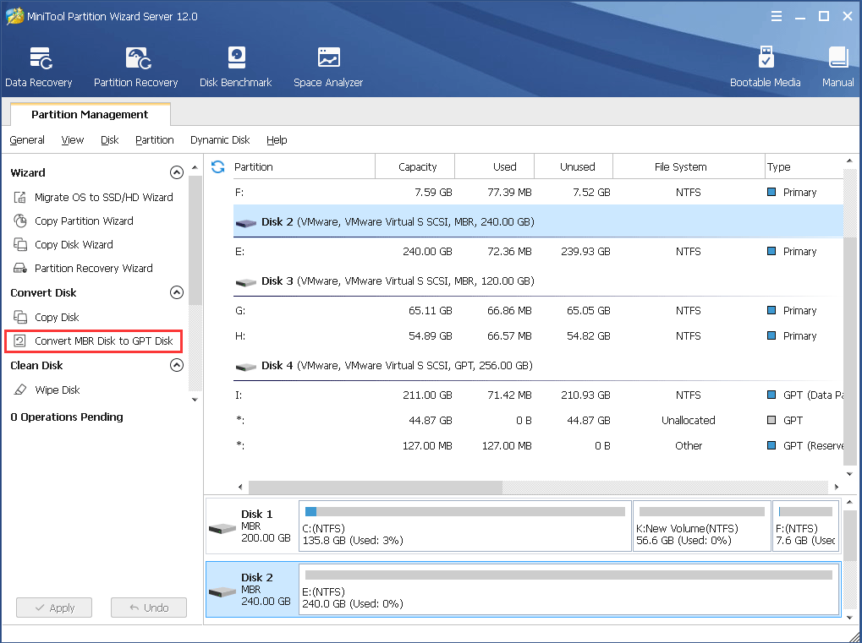Select K:New Volume(NTFS) block
862x643 pixels.
pos(701,526)
